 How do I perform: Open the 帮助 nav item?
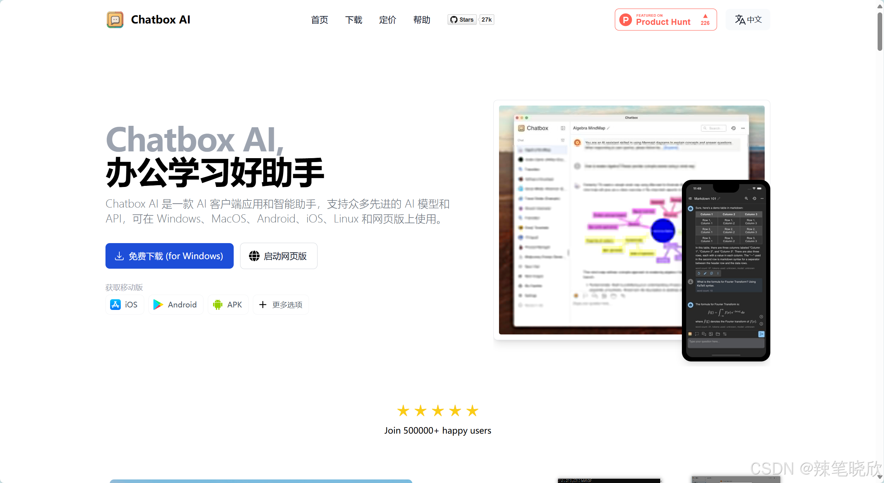point(422,20)
